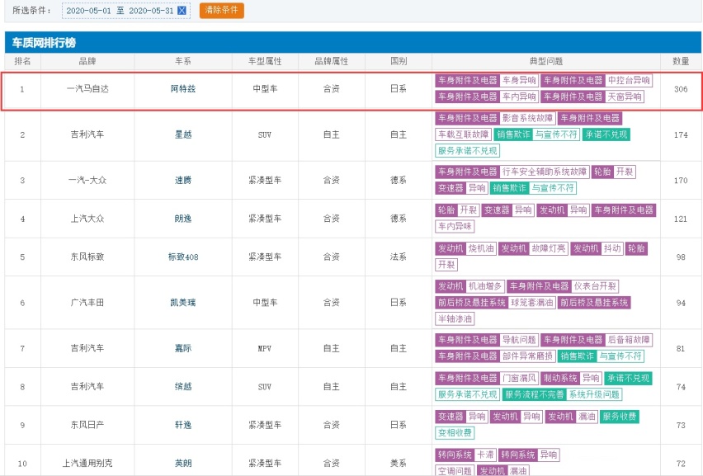Click the MPV type cell in 嘉际 row

coord(265,349)
